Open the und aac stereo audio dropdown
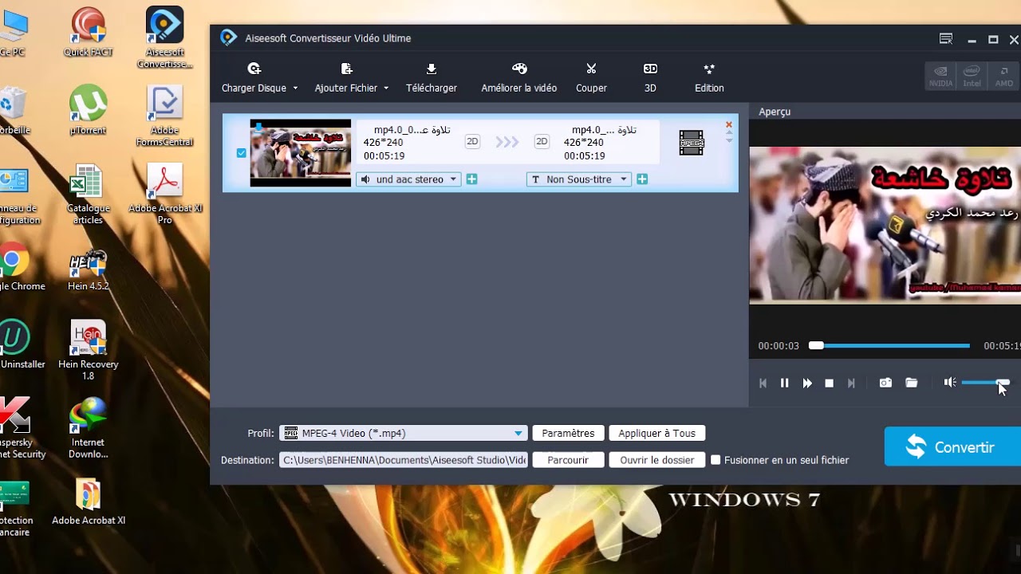Viewport: 1021px width, 574px height. coord(408,179)
